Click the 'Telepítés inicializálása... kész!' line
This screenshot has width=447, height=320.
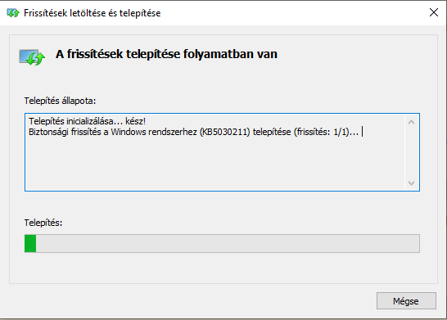88,121
